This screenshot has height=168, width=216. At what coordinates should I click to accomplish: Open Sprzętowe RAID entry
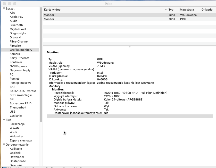coord(21,104)
